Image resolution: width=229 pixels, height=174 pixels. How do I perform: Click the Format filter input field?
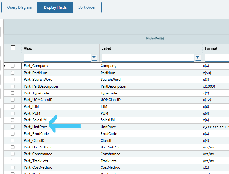(x=217, y=58)
